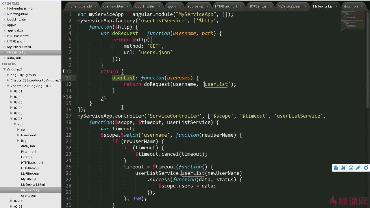Screen dimensions: 370x208
Task: Collapse the 02-06 folder
Action: pyautogui.click(x=12, y=119)
